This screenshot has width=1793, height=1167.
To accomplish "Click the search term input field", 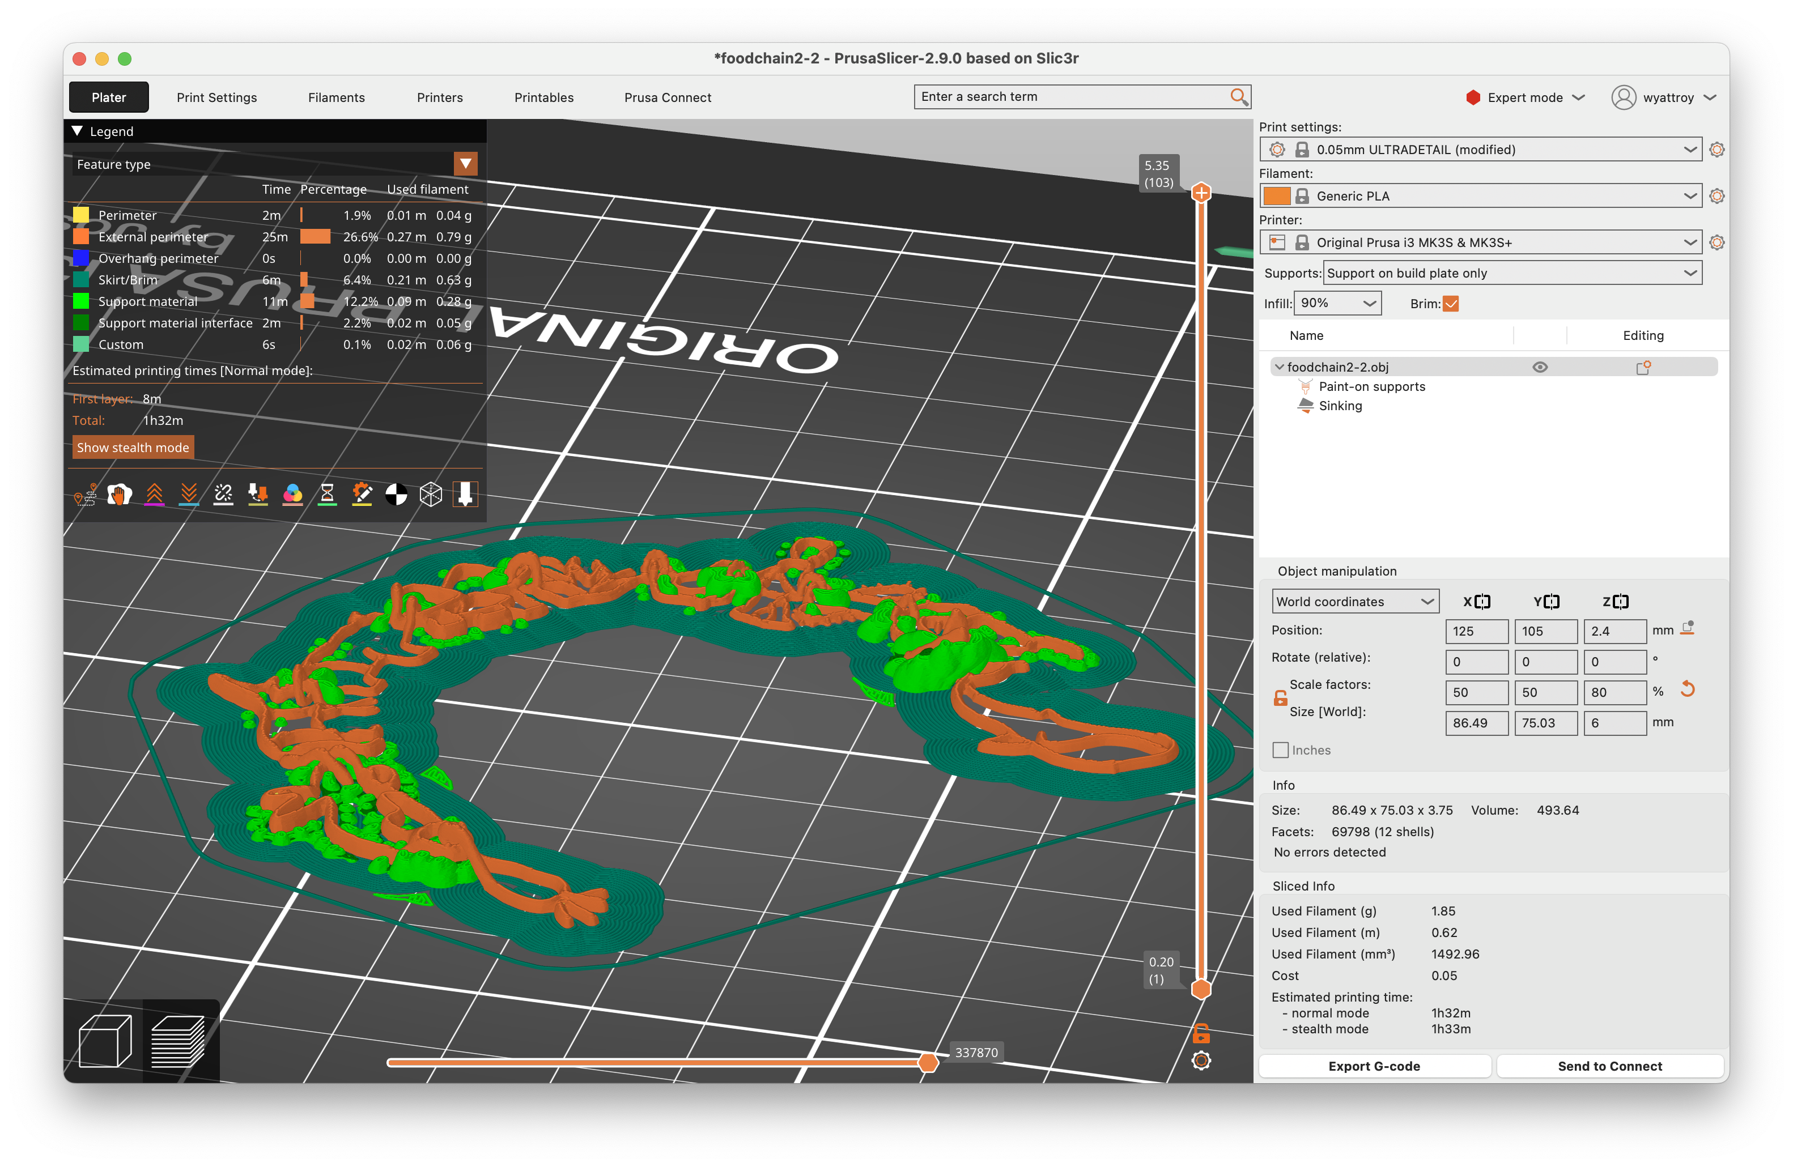I will pos(1070,96).
